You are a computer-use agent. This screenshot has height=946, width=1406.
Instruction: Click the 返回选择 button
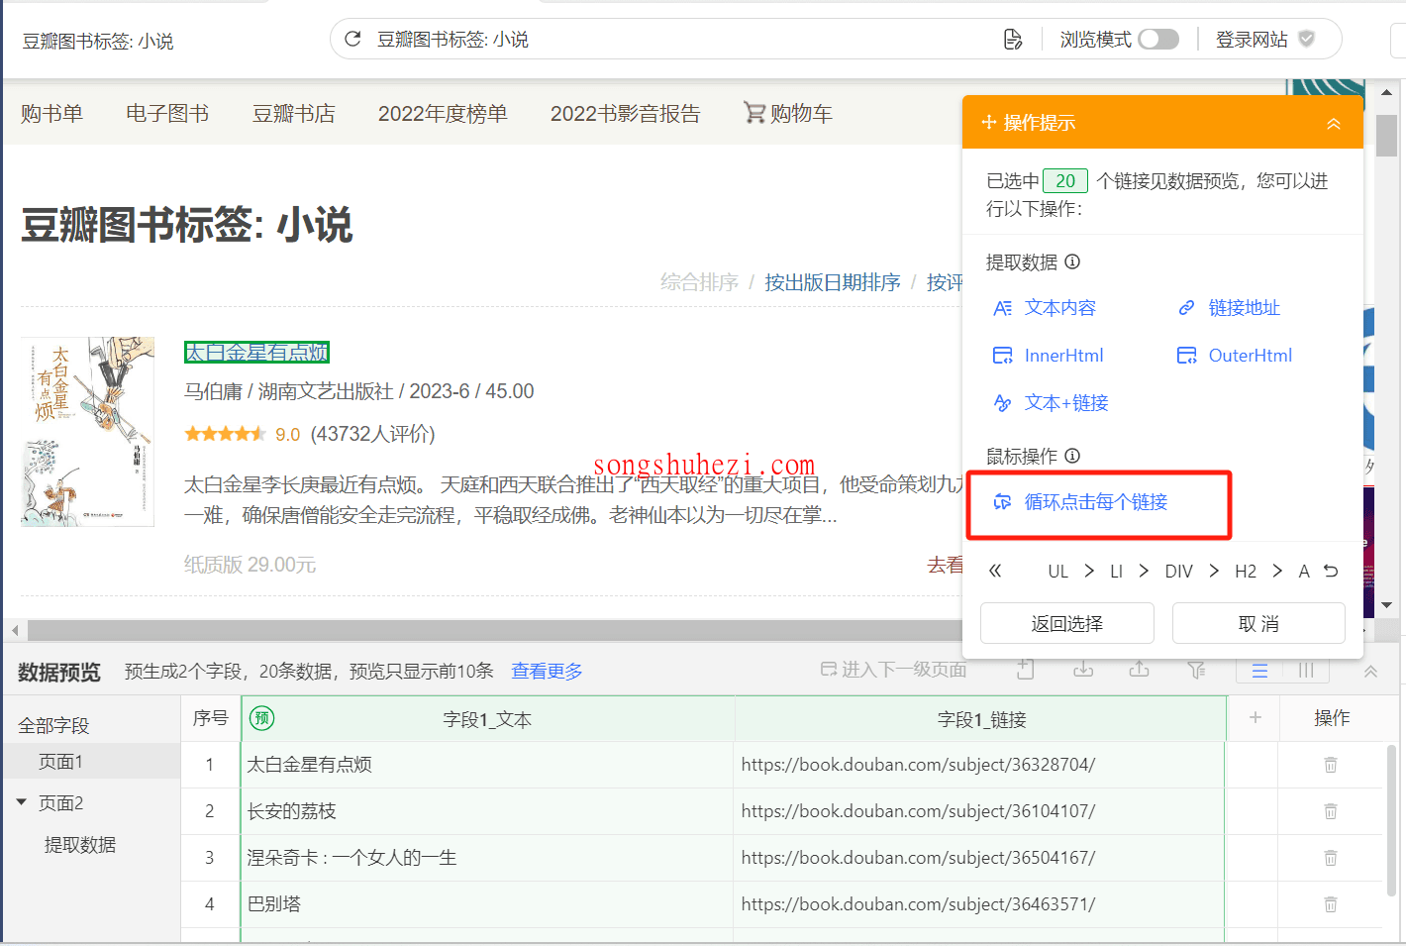click(1067, 623)
